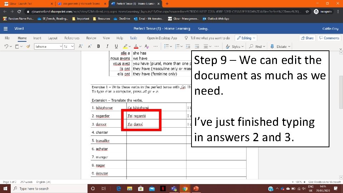Open the Help tab
Image resolution: width=343 pixels, height=193 pixels.
pos(120,38)
